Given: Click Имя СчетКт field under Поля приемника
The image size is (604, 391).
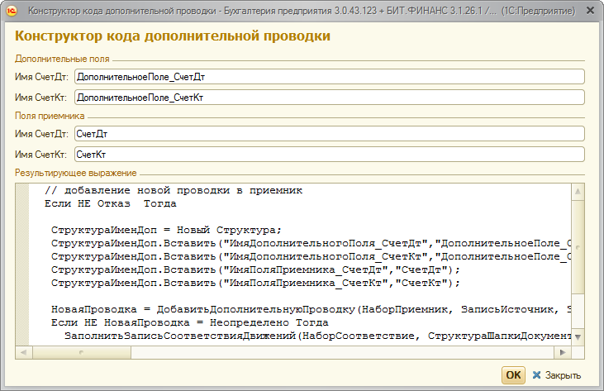Looking at the screenshot, I should (329, 155).
